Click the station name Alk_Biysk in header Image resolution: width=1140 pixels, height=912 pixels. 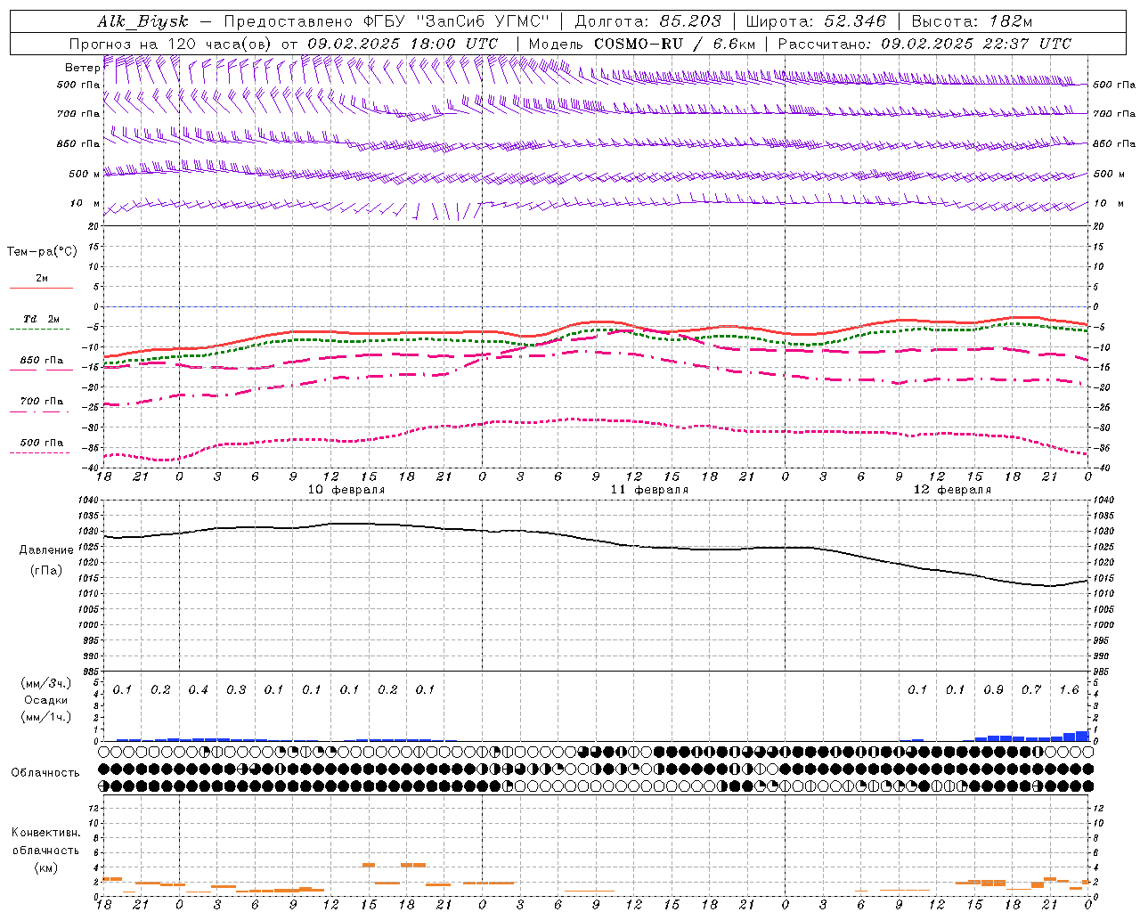tap(142, 21)
